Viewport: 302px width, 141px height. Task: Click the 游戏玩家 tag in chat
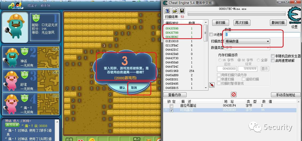click(x=12, y=125)
